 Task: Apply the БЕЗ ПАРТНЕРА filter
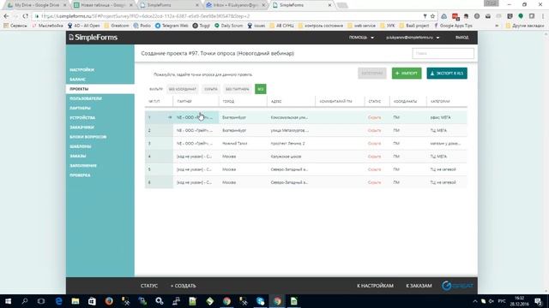click(x=237, y=89)
